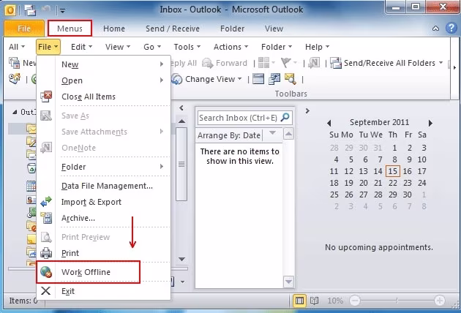The image size is (461, 313).
Task: Select September 22 in the calendar
Action: pyautogui.click(x=392, y=183)
